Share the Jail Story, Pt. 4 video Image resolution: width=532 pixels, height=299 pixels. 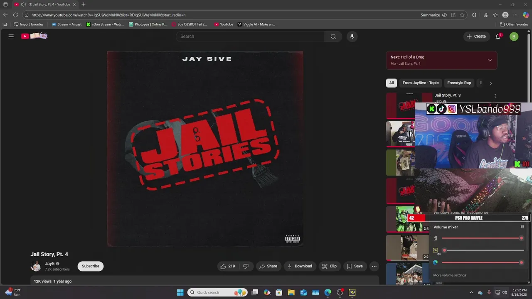[268, 266]
